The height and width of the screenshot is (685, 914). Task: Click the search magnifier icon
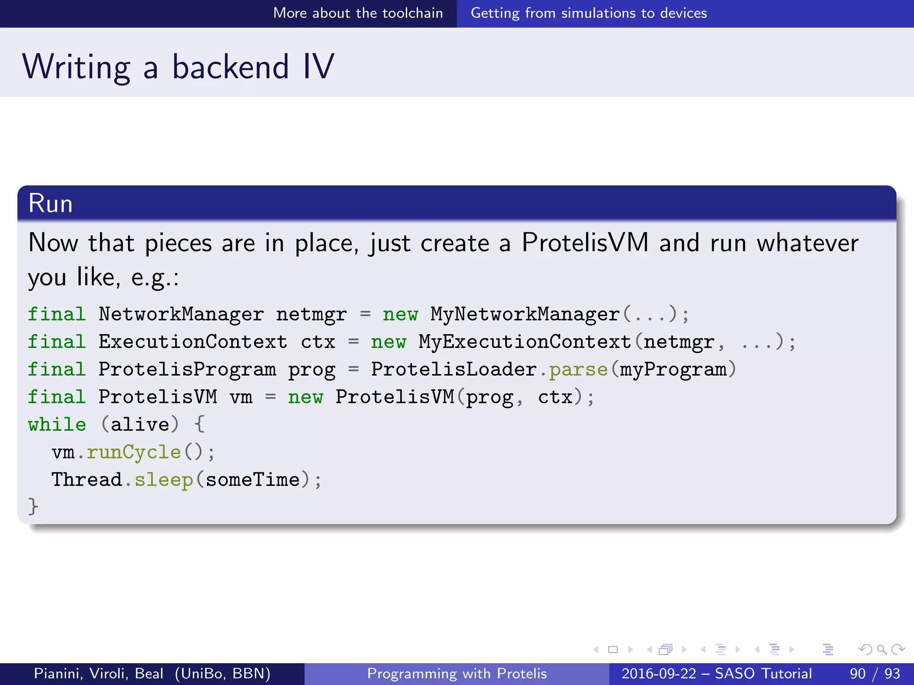[881, 650]
